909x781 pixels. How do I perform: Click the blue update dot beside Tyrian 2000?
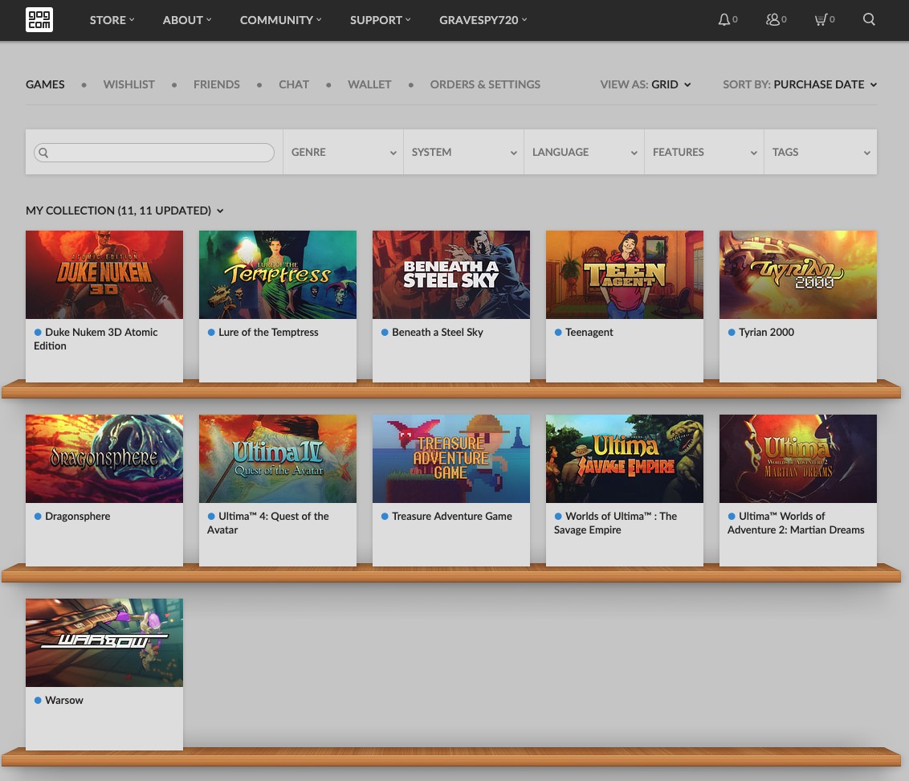click(732, 333)
